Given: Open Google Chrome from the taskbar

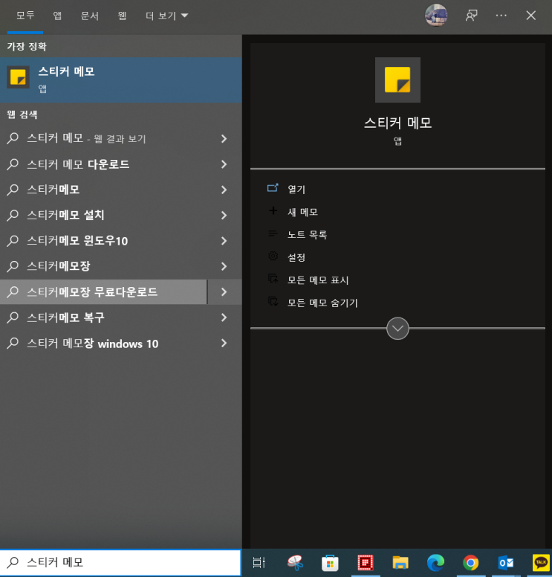Looking at the screenshot, I should pos(471,563).
